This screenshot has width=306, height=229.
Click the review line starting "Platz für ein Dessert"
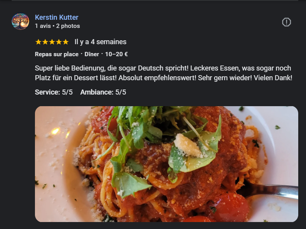point(163,78)
